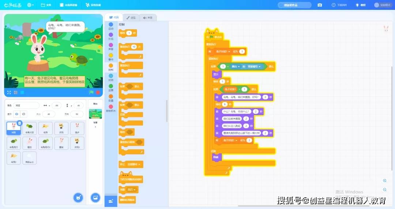Enter fullscreen stage mode icon
395x209 pixels.
pyautogui.click(x=9, y=92)
